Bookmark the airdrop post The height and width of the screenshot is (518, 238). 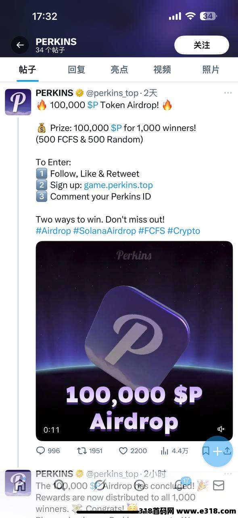point(206,450)
